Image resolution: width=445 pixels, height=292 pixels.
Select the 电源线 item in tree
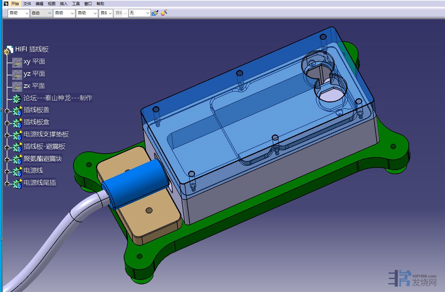(x=33, y=170)
